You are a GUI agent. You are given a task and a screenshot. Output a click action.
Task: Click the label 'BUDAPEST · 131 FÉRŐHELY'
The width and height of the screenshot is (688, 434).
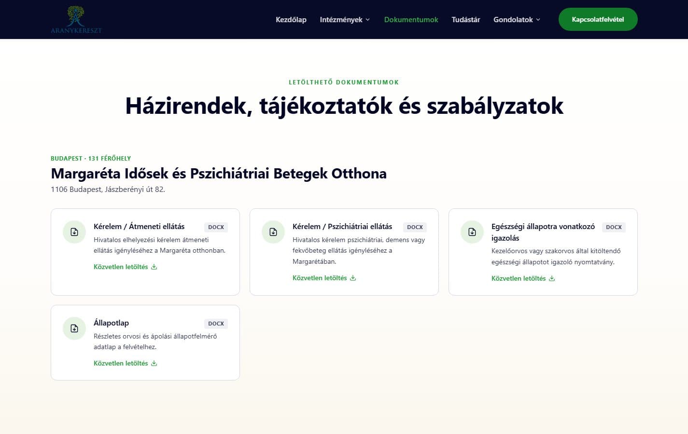click(91, 158)
